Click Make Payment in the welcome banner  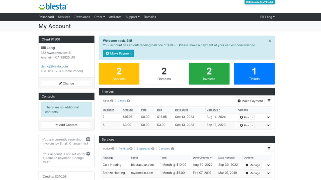[119, 53]
